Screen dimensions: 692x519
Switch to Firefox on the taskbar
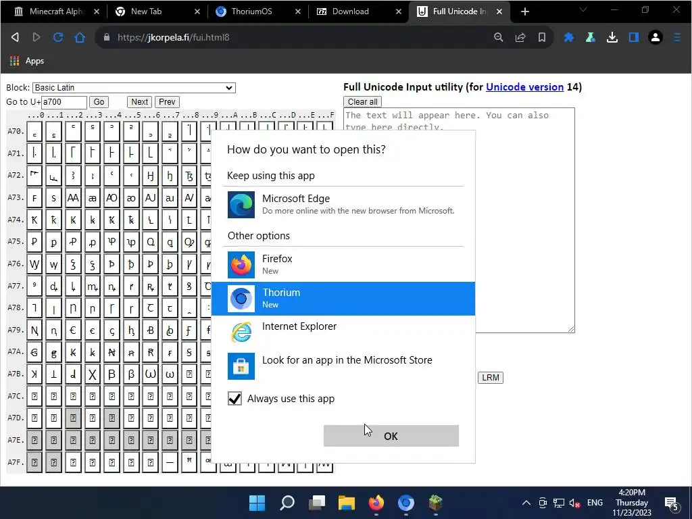[376, 503]
